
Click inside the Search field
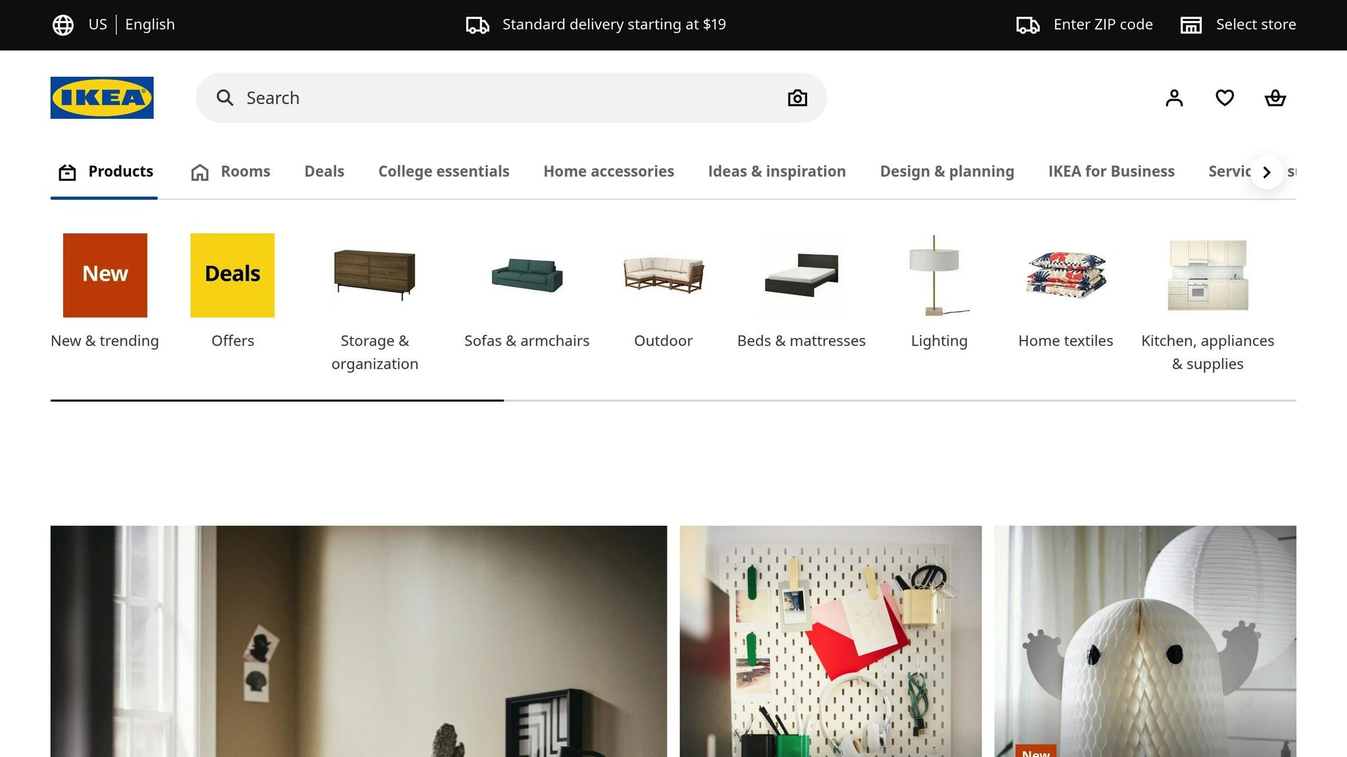(511, 98)
